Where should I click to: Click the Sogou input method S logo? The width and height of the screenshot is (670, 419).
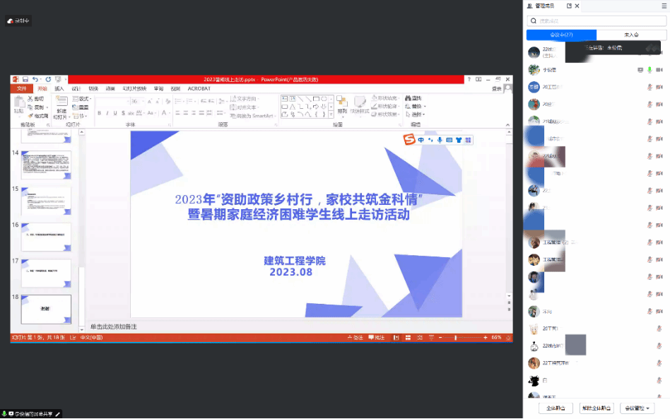[408, 140]
